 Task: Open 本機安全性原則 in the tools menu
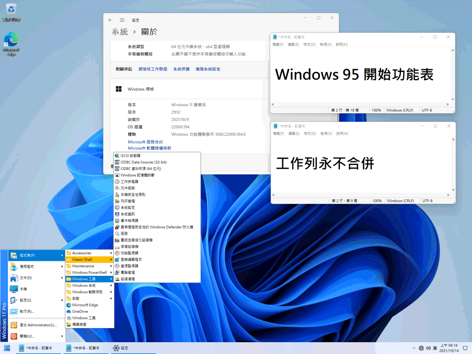(157, 194)
